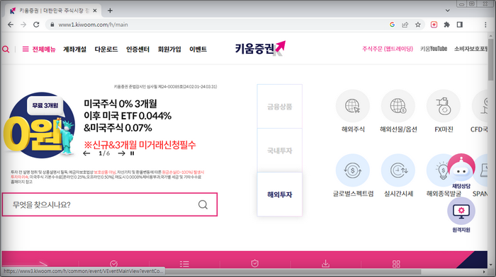
Task: Bookmark this page with star icon
Action: point(418,25)
